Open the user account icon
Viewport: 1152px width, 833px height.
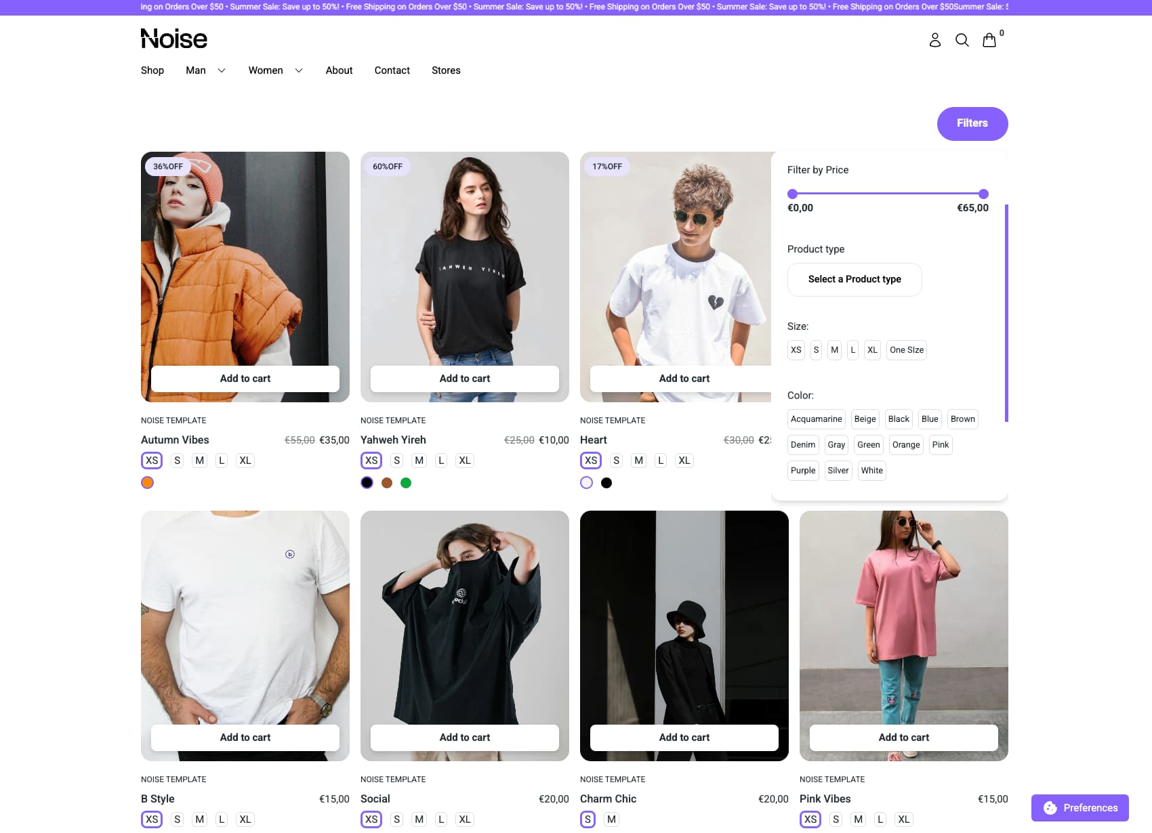point(935,40)
